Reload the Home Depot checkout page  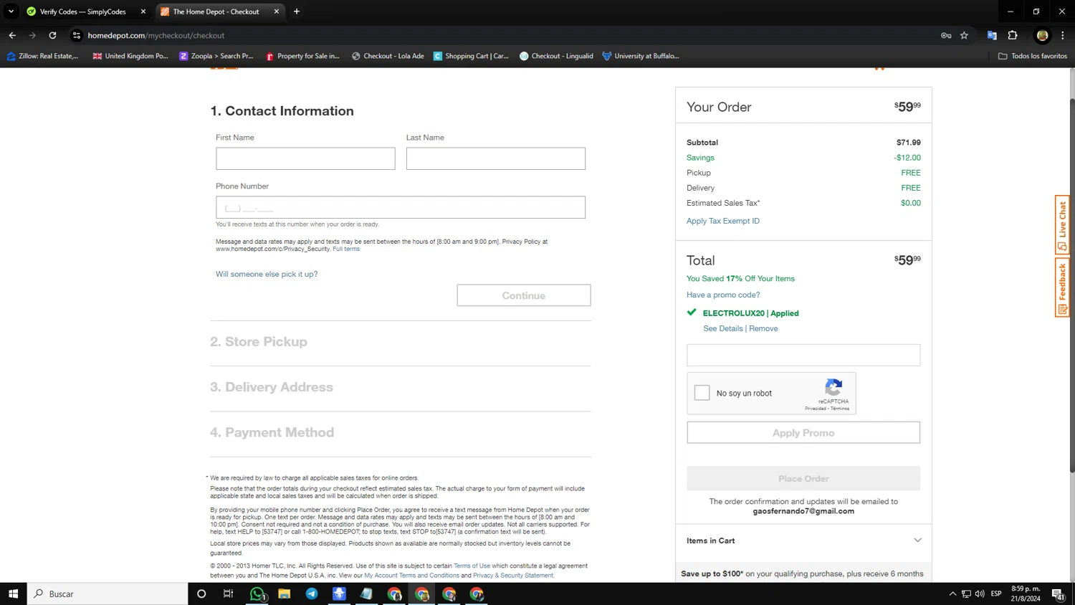click(x=52, y=35)
